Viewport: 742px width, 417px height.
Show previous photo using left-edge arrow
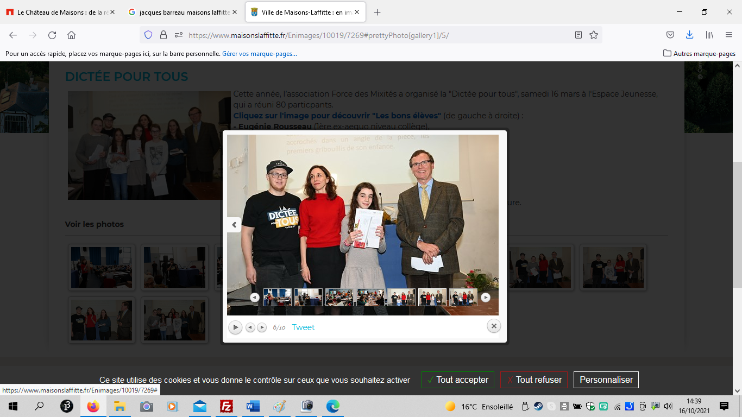click(x=234, y=225)
